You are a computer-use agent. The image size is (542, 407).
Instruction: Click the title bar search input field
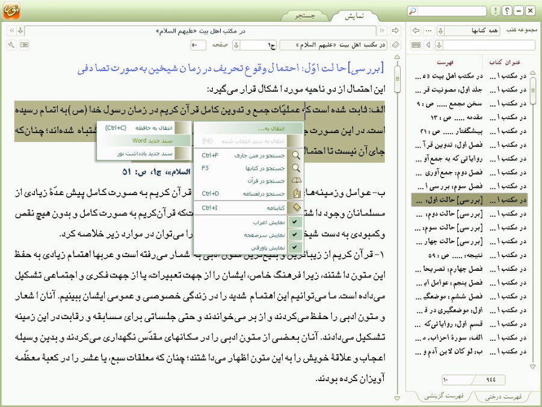click(452, 11)
